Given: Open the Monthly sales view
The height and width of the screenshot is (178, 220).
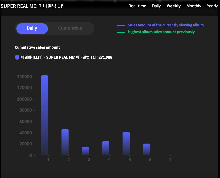Looking at the screenshot, I should (194, 6).
